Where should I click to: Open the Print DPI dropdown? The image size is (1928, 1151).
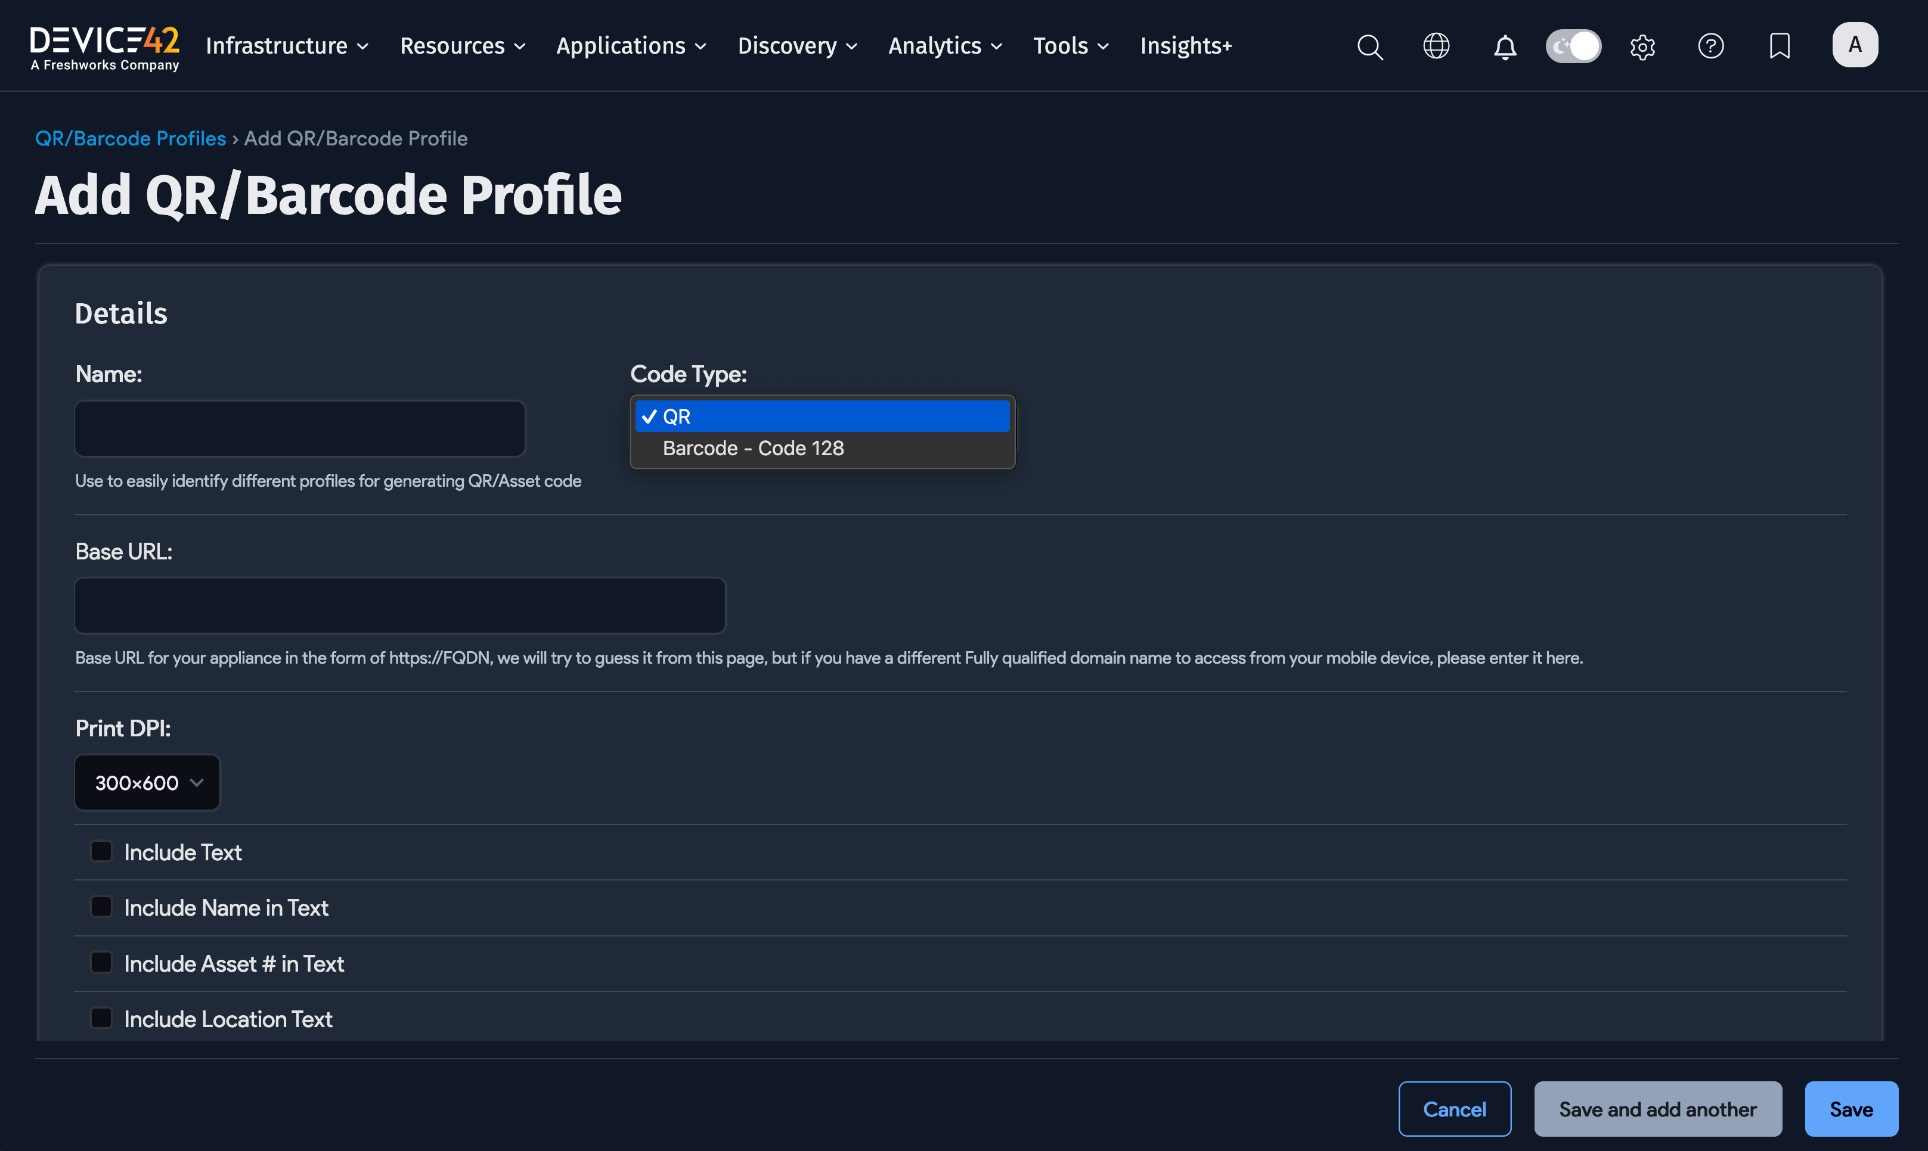tap(147, 782)
